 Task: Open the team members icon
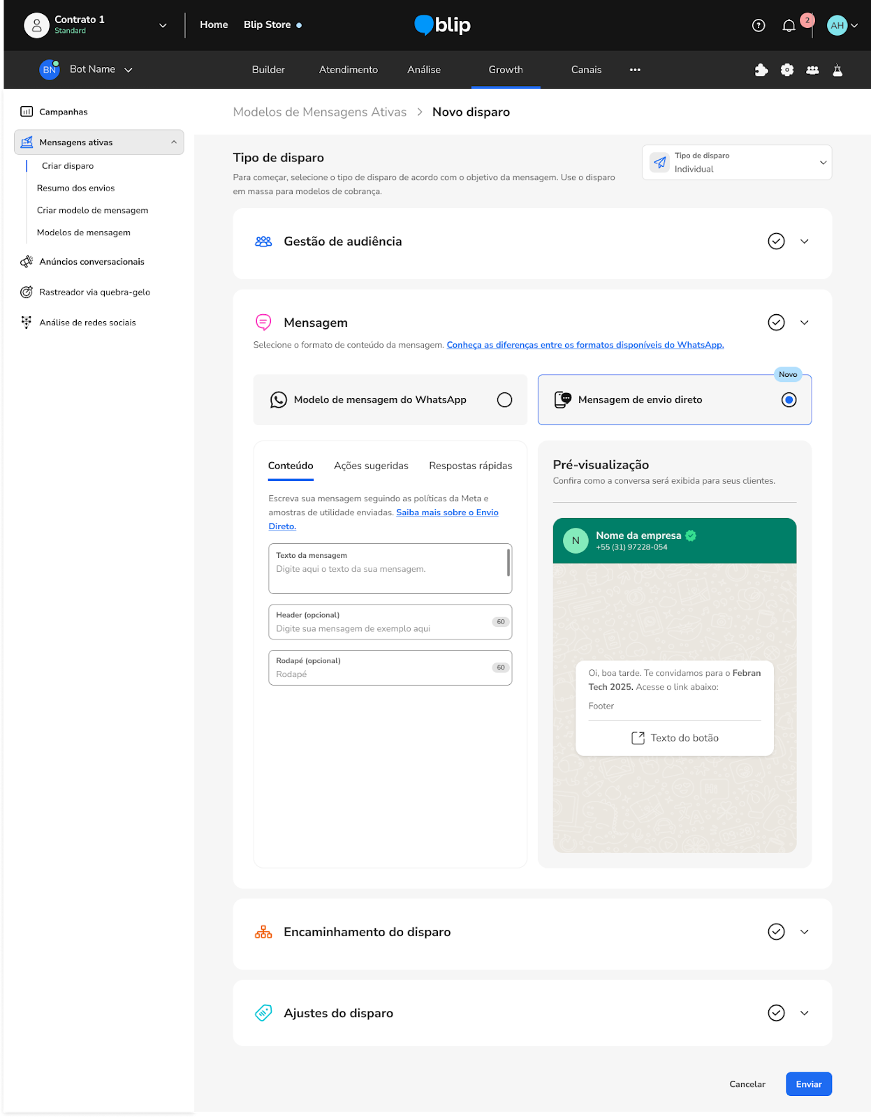[812, 70]
